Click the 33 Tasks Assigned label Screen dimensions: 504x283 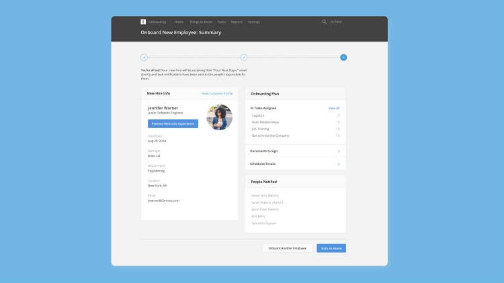pyautogui.click(x=263, y=108)
